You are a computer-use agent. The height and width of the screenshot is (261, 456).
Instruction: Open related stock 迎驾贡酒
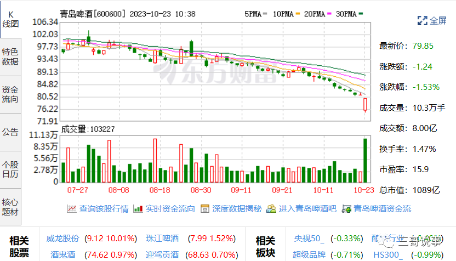pos(162,255)
